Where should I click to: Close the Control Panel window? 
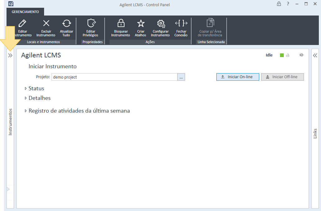[315, 4]
